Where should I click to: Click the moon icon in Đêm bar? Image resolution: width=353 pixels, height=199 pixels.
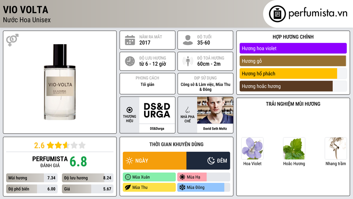pos(211,161)
